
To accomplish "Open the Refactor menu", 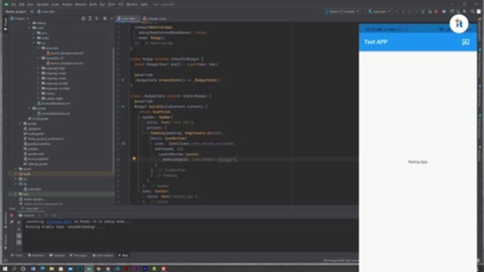I will click(81, 4).
